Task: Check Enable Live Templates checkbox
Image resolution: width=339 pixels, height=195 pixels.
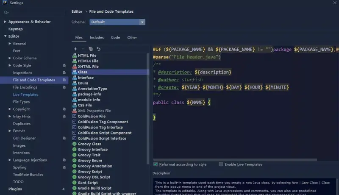Action: point(221,164)
